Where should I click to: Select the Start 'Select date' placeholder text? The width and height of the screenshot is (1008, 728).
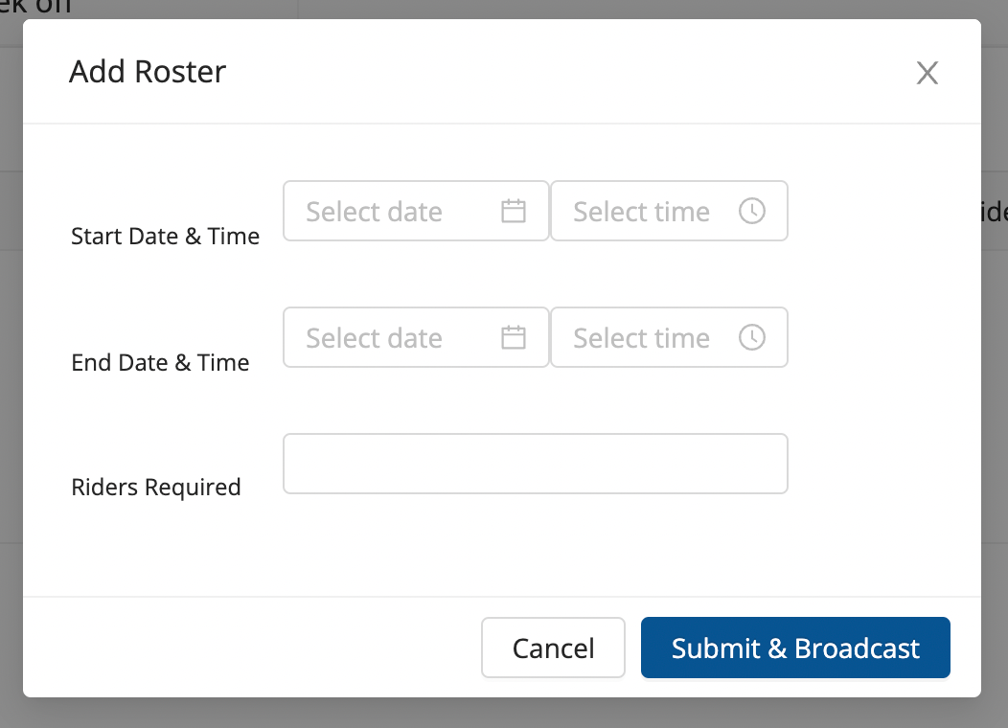coord(375,212)
